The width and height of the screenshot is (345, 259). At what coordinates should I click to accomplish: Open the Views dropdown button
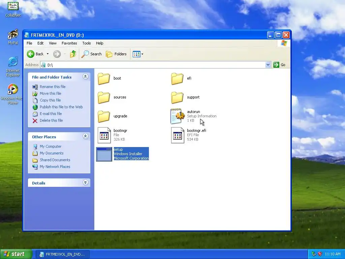click(x=138, y=54)
